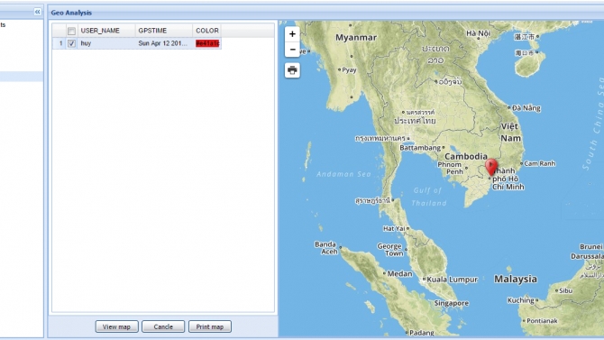Viewport: 604px width, 340px height.
Task: Click the Medan map label
Action: pyautogui.click(x=400, y=273)
